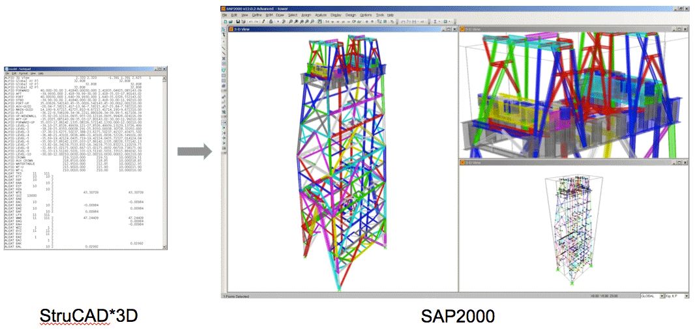Open the Analyze menu
Screen dimensions: 695x329
coord(321,15)
